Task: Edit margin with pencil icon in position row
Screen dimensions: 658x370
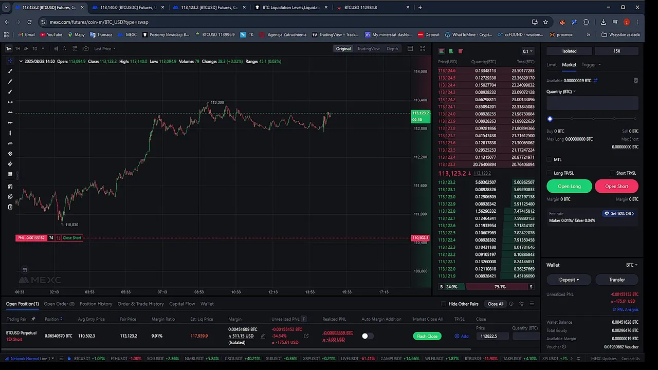Action: (263, 336)
